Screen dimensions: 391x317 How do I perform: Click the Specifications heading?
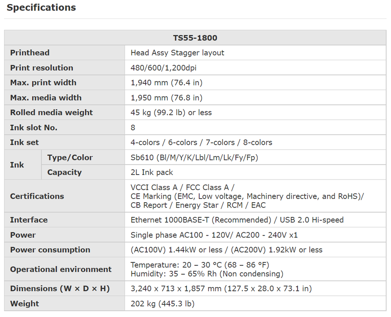pyautogui.click(x=41, y=8)
